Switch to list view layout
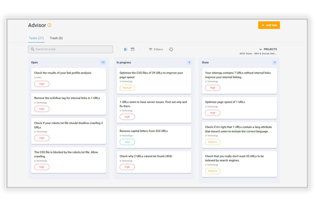 coord(133,49)
